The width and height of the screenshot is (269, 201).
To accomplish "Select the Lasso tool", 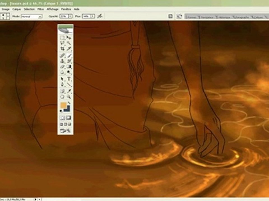I will pos(62,43).
